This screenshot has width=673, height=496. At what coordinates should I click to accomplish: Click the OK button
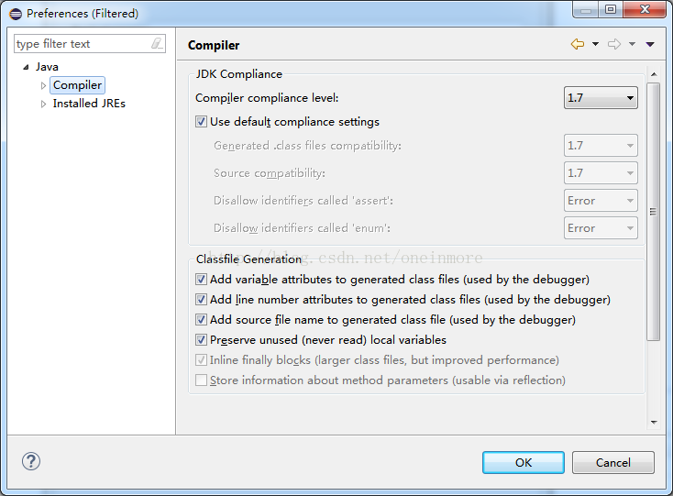pyautogui.click(x=524, y=462)
